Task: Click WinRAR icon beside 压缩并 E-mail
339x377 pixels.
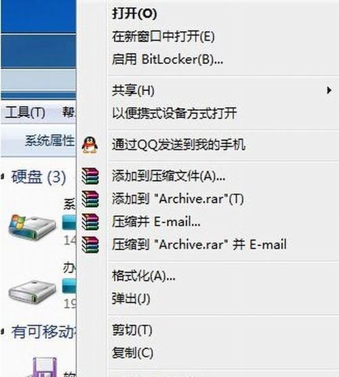Action: (x=90, y=221)
